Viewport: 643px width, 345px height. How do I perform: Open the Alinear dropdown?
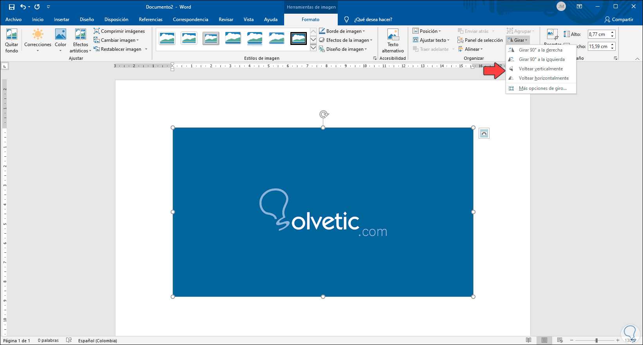(x=470, y=49)
